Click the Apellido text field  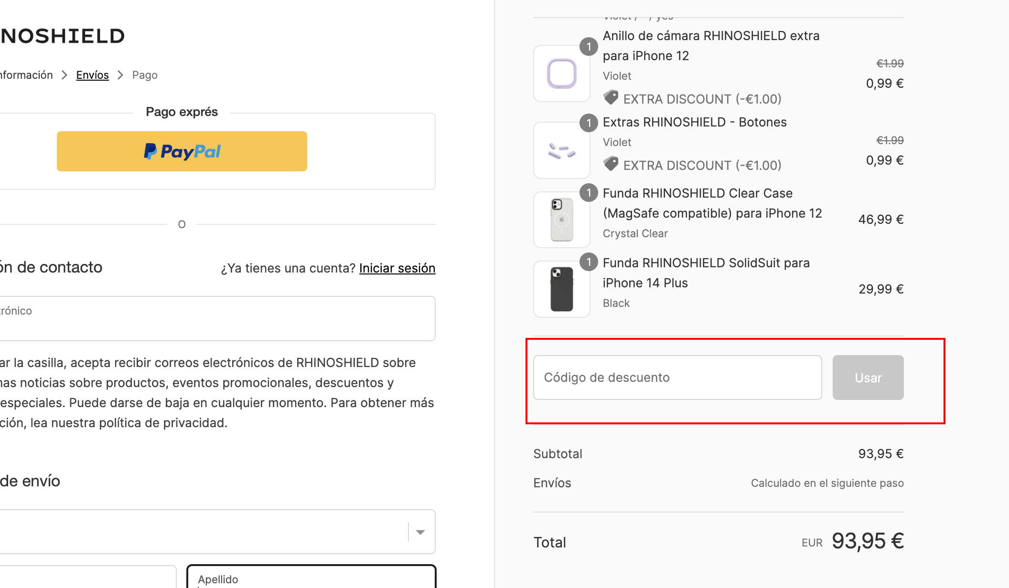[x=311, y=579]
